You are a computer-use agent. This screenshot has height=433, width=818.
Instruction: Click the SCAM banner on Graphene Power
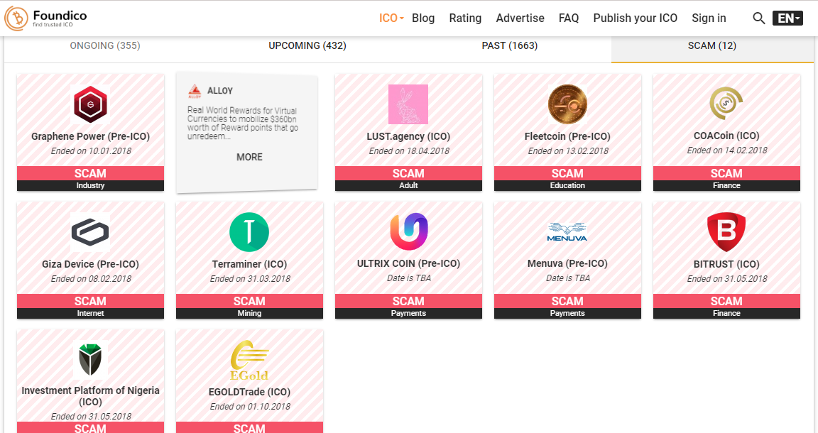90,174
